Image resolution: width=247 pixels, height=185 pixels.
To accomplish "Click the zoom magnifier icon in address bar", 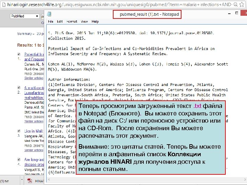I will [x=235, y=4].
